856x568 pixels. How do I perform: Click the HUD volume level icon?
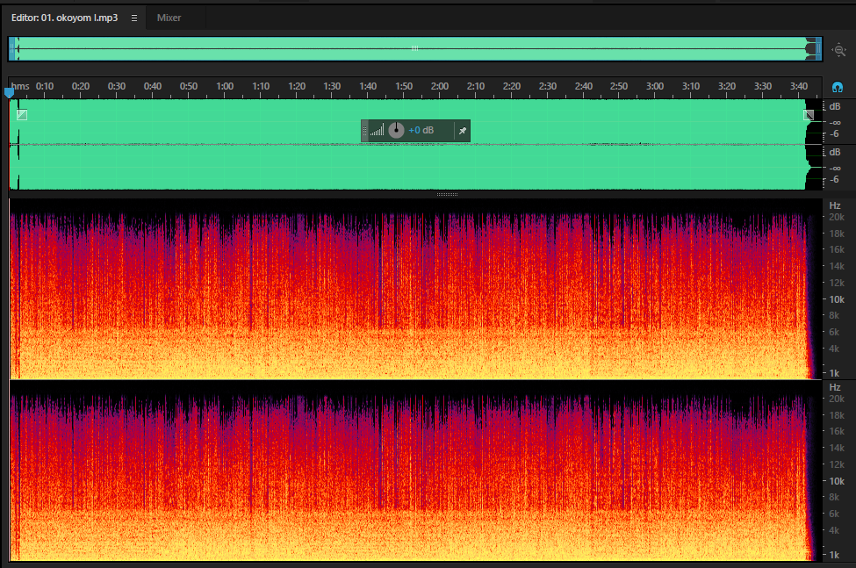point(377,131)
